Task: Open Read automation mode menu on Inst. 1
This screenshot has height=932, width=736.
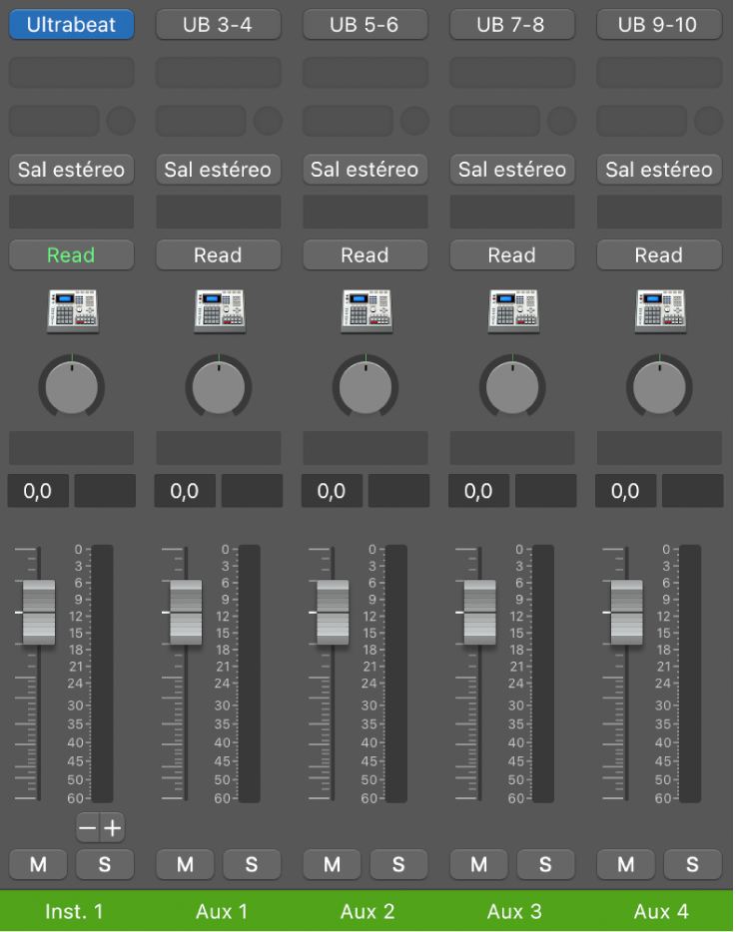Action: pyautogui.click(x=71, y=255)
